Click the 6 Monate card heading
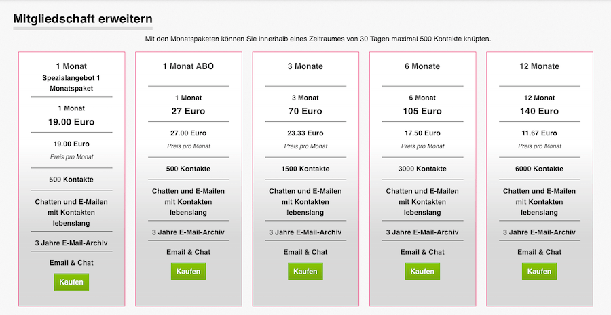This screenshot has height=315, width=611. [422, 66]
